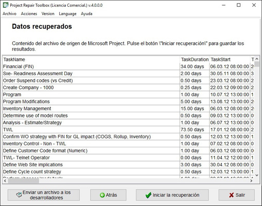
Task: Open the Acciones menu
Action: [29, 14]
